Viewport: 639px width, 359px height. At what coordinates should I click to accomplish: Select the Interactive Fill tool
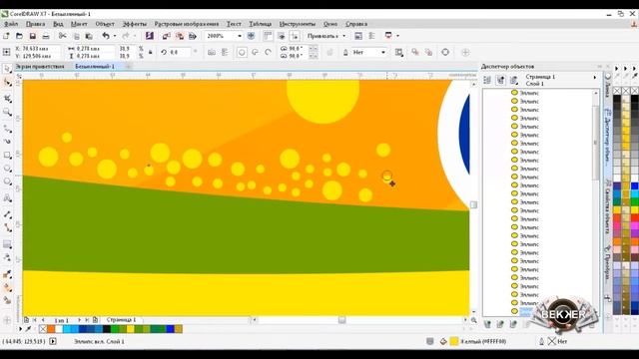[x=7, y=287]
